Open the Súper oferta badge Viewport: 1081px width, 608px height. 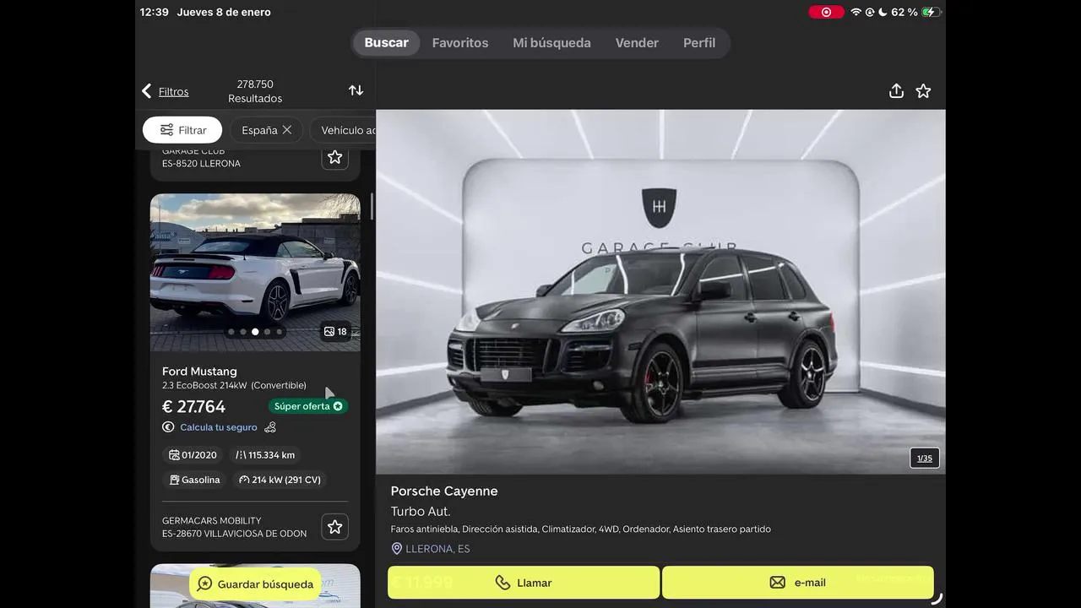coord(308,406)
